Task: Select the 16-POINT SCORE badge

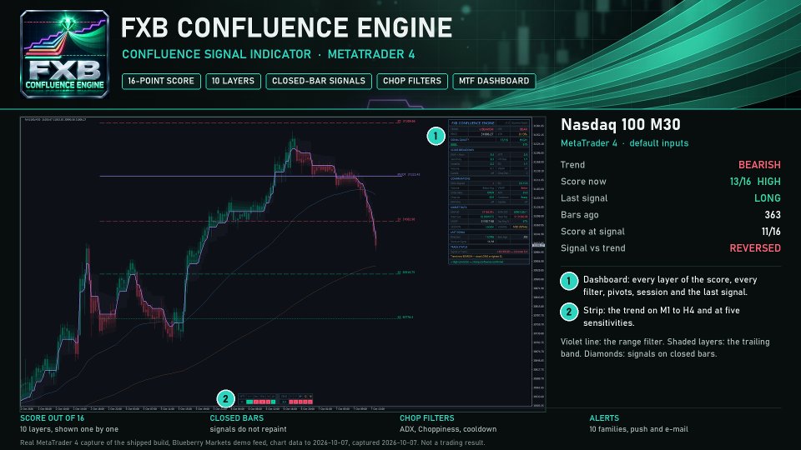Action: pyautogui.click(x=161, y=81)
